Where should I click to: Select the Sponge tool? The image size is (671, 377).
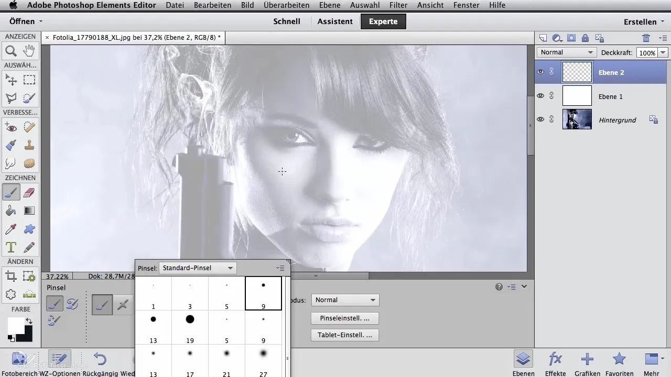[29, 163]
